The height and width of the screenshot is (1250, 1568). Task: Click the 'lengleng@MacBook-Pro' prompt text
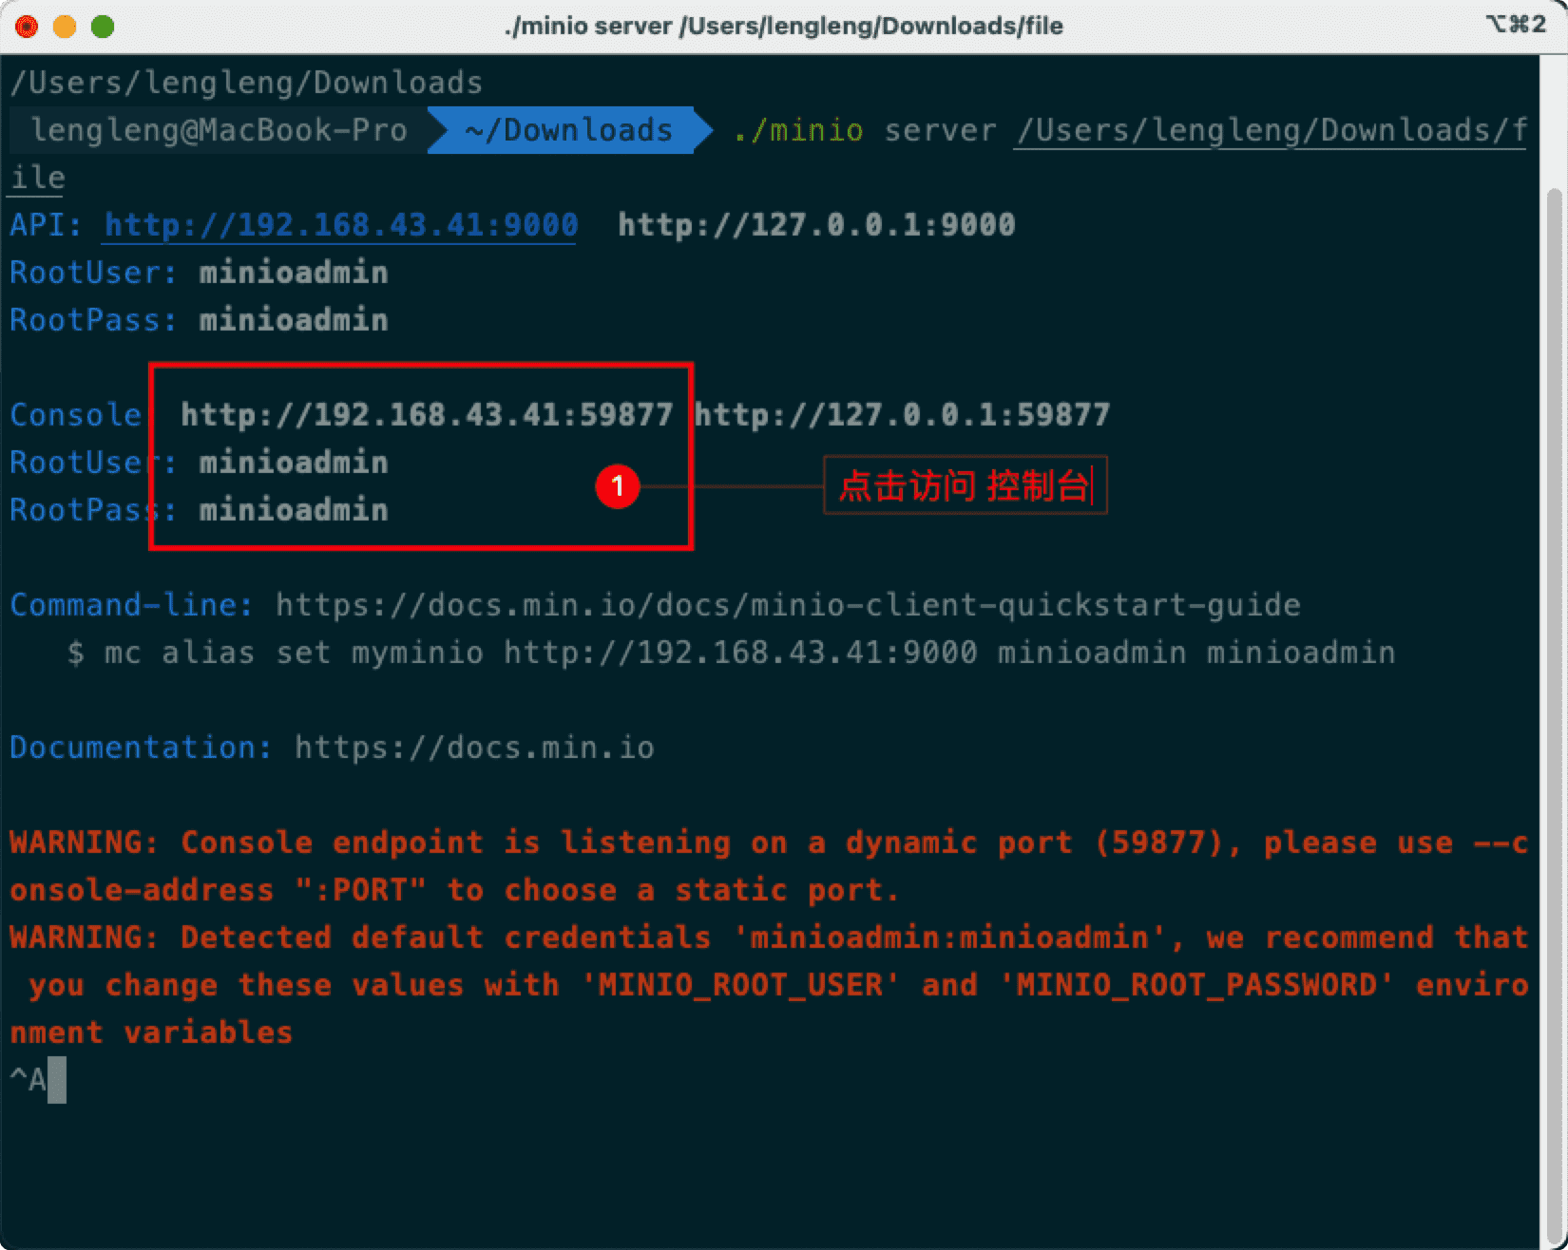click(220, 130)
